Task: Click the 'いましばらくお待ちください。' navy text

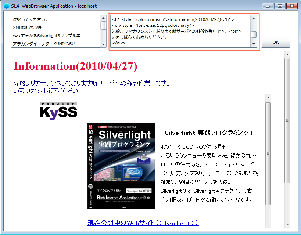Action: point(48,90)
